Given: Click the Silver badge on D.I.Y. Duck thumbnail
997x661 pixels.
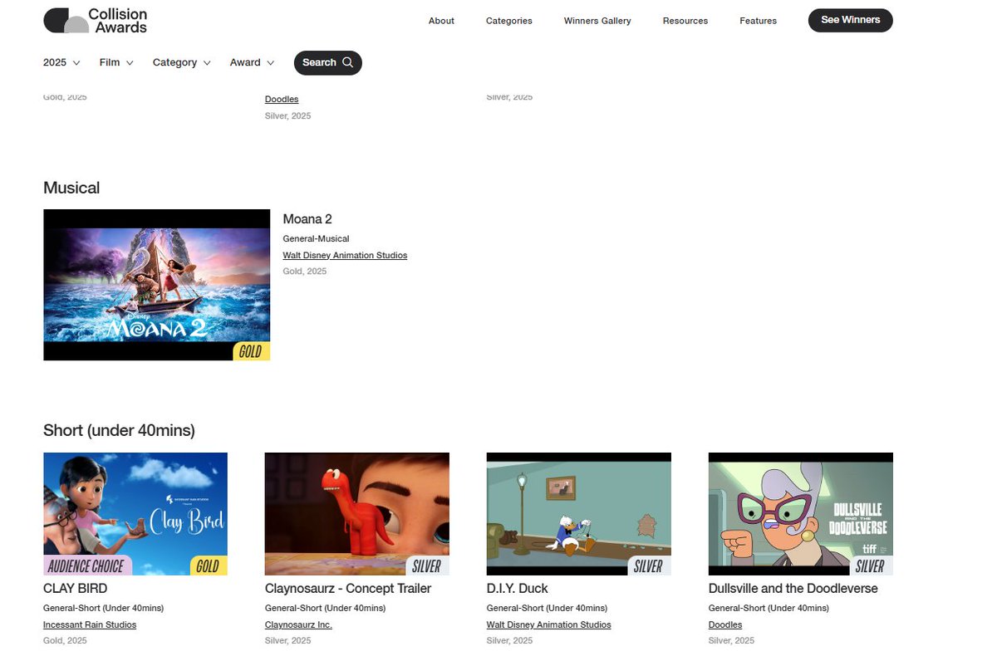Looking at the screenshot, I should pos(649,566).
